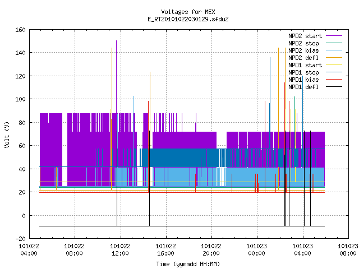Viewport: 359px width, 269px height.
Task: Click the filename E_RT20101022030129.sfduZ subtitle
Action: coord(188,19)
